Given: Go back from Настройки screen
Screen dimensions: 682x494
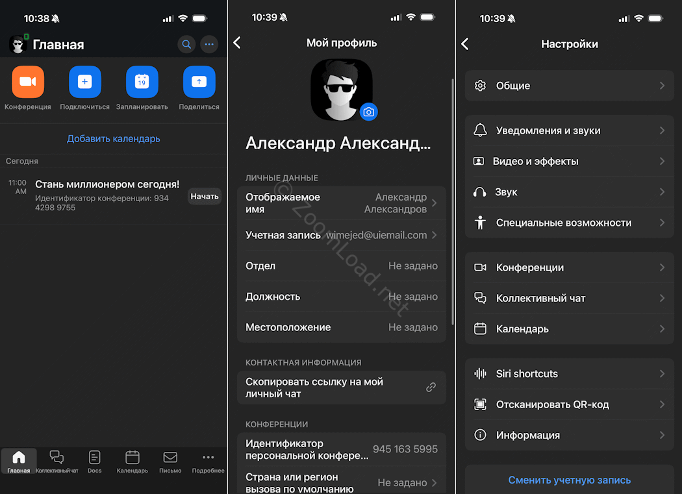Looking at the screenshot, I should pyautogui.click(x=465, y=43).
